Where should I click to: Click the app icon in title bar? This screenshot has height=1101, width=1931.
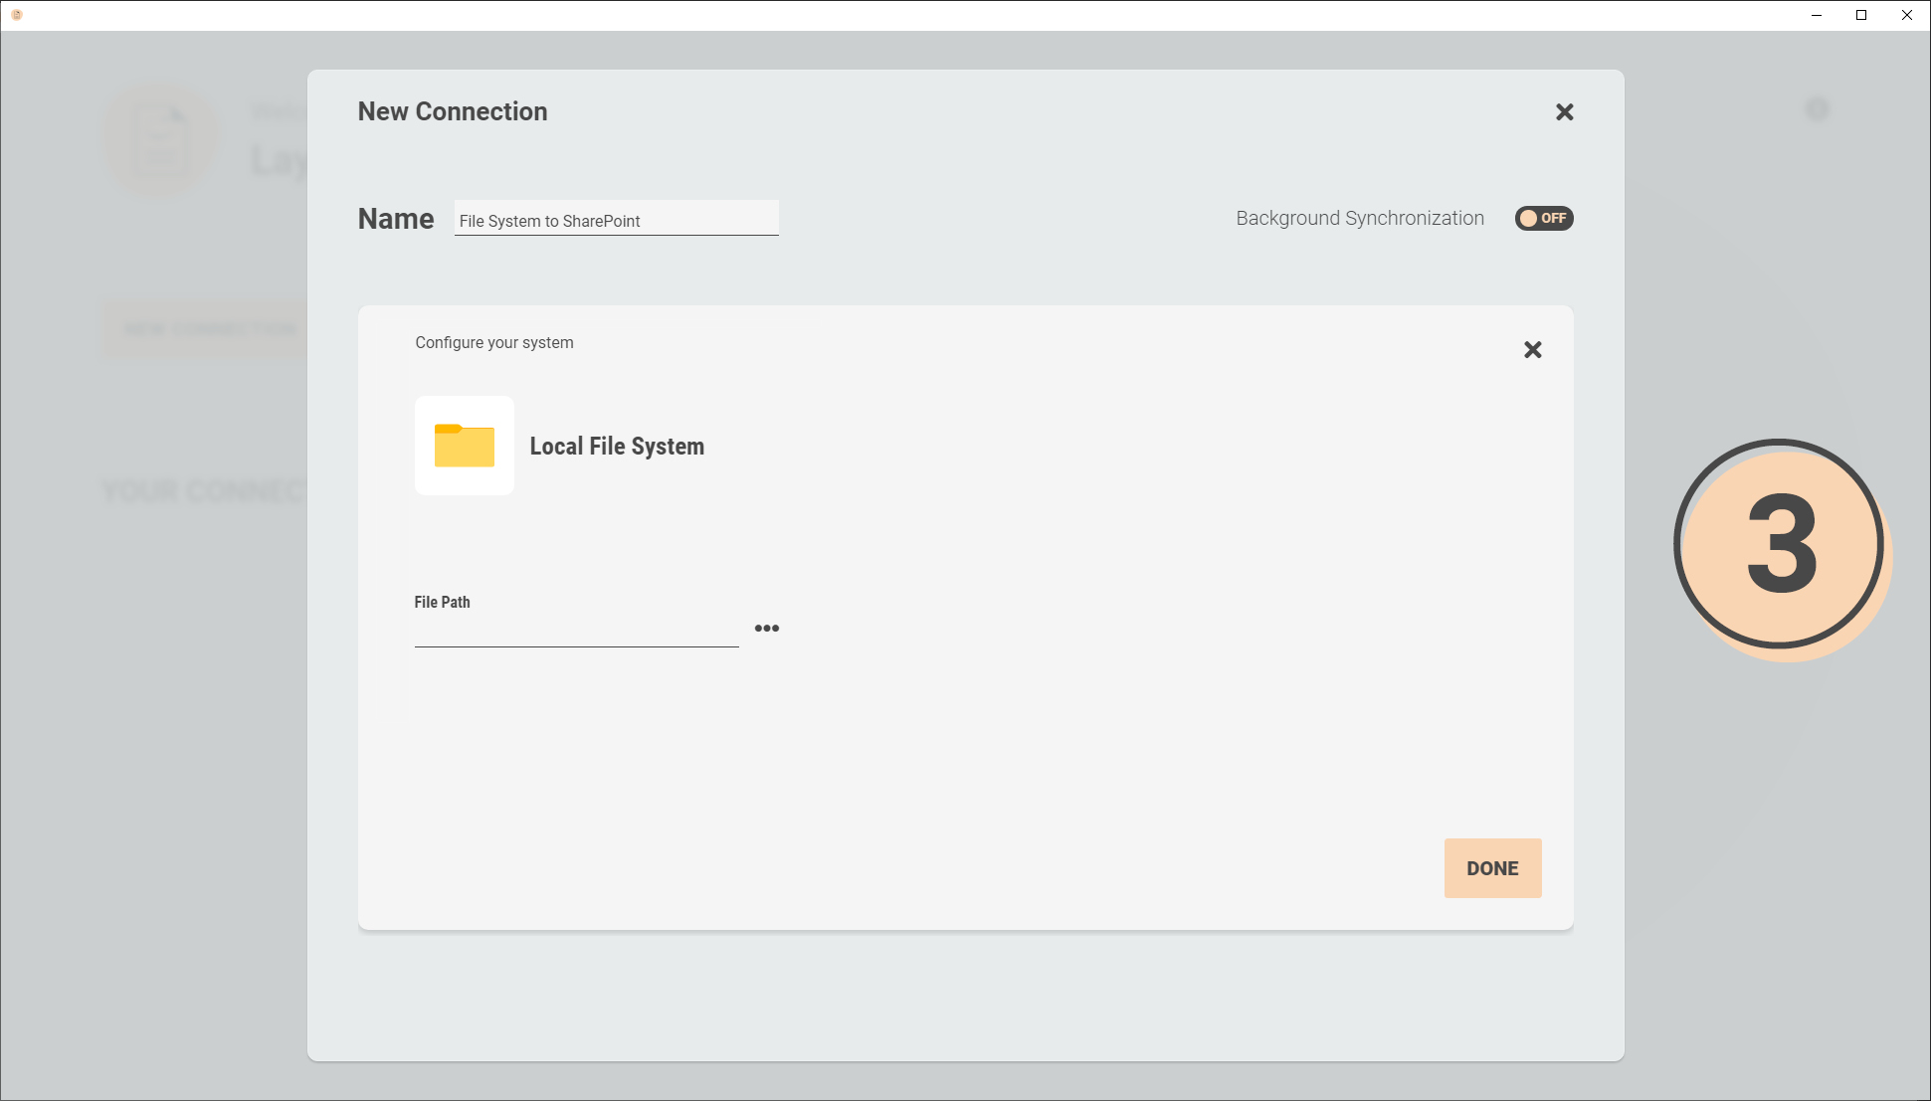17,15
